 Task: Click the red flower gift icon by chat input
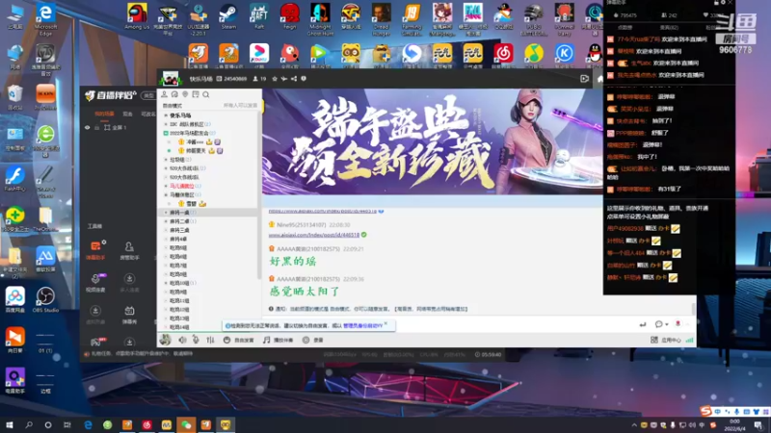[678, 324]
